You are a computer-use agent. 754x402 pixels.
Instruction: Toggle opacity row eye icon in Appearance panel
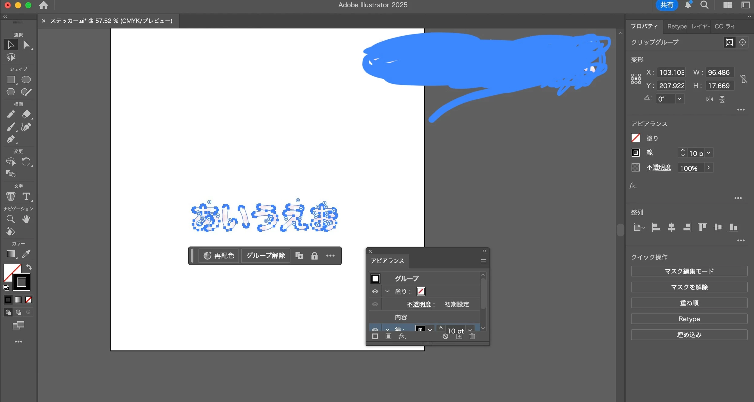[x=375, y=304]
